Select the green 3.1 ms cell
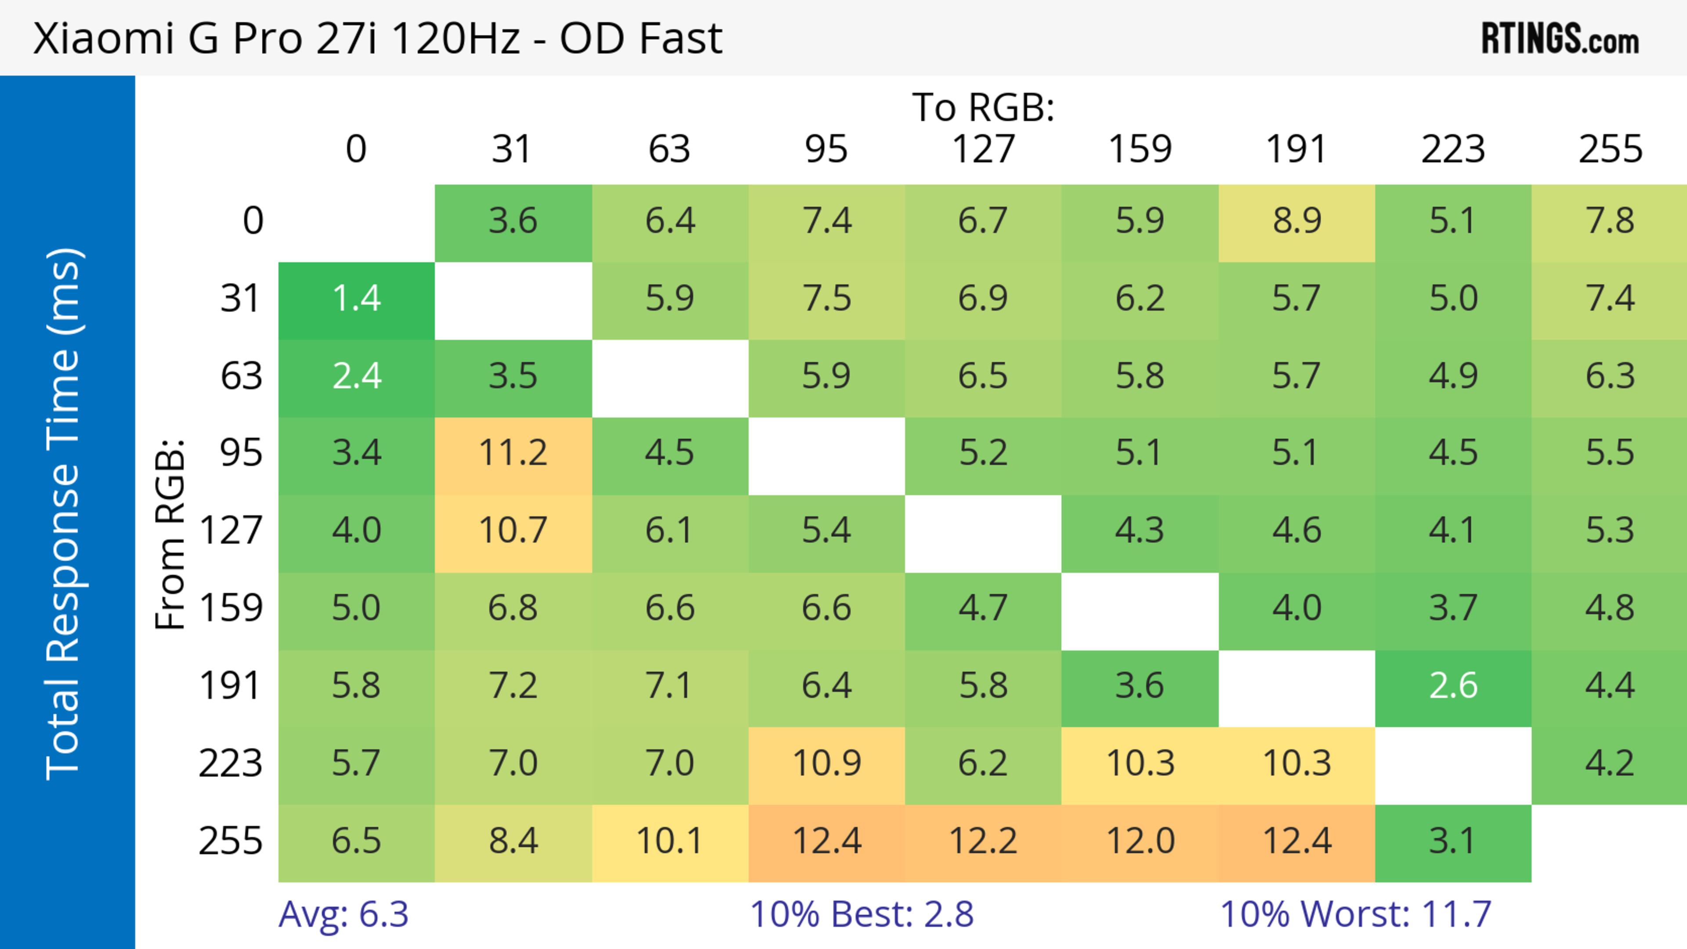This screenshot has width=1687, height=949. click(x=1453, y=841)
